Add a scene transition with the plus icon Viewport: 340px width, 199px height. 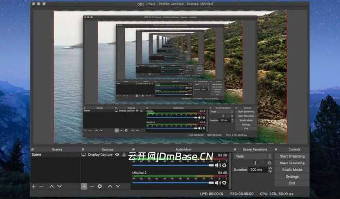click(x=255, y=163)
